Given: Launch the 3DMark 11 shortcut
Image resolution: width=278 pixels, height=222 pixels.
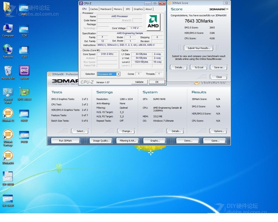Looking at the screenshot, I should (x=8, y=115).
